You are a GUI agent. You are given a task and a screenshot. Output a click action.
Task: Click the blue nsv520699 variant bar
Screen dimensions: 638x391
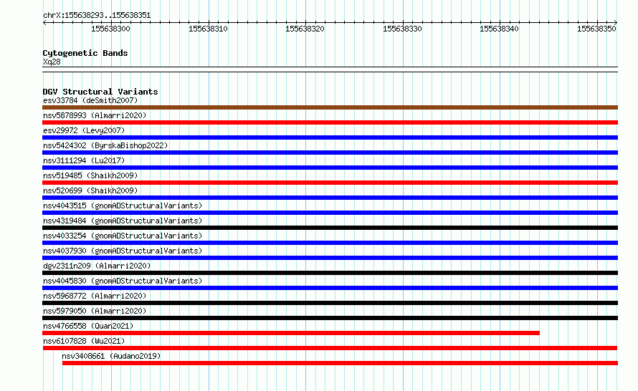click(x=330, y=198)
